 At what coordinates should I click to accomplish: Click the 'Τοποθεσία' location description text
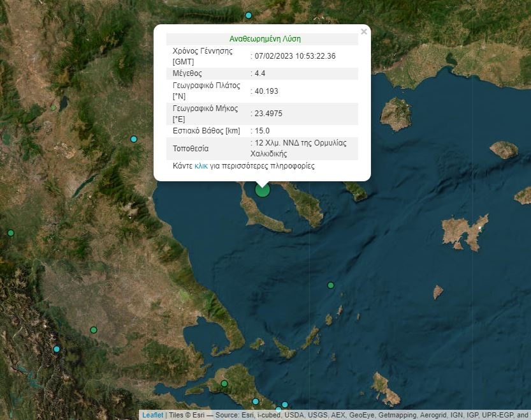click(x=300, y=148)
